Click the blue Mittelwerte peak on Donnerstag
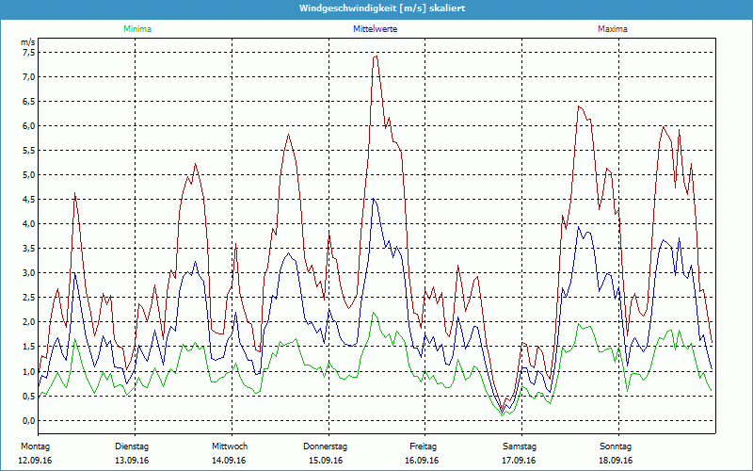Viewport: 753px width, 471px height. [x=374, y=199]
